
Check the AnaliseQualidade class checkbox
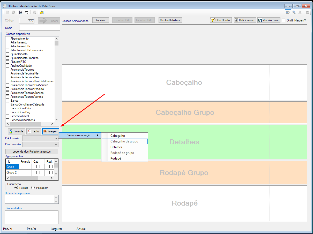(8, 66)
